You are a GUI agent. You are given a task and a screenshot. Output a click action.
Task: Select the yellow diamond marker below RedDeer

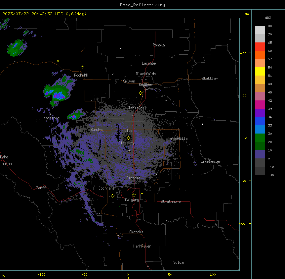[141, 93]
